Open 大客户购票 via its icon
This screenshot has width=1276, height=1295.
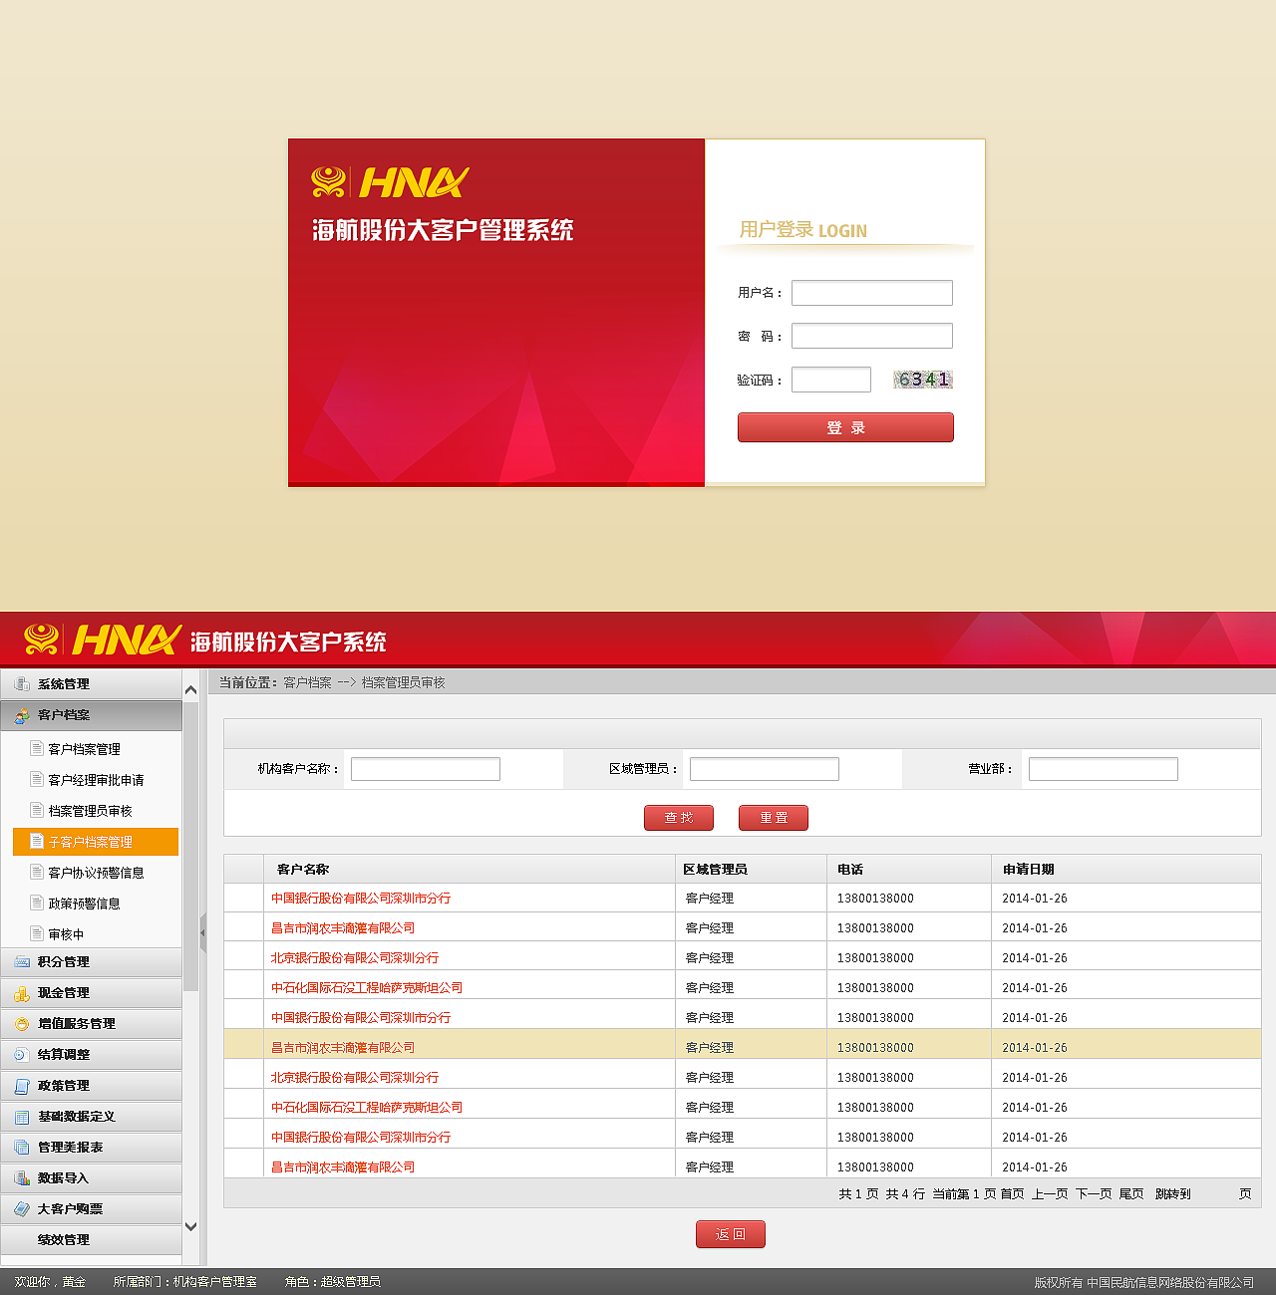(x=22, y=1209)
